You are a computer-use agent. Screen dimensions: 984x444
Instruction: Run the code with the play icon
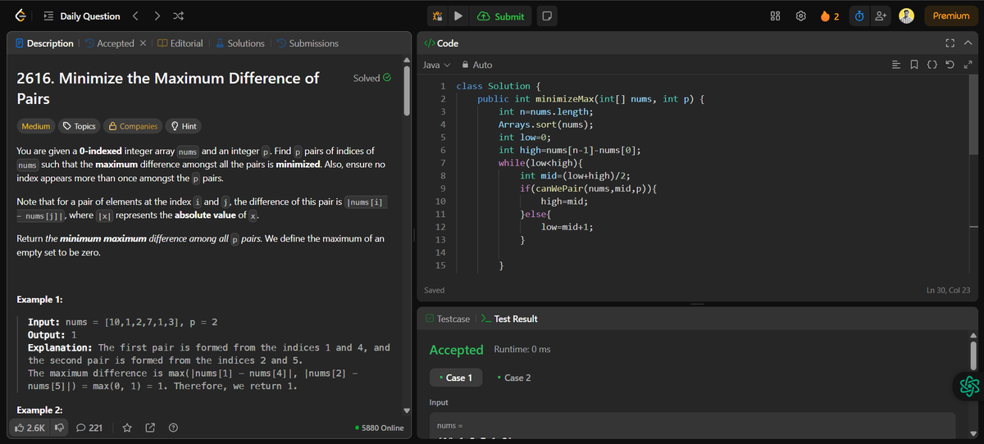[458, 16]
